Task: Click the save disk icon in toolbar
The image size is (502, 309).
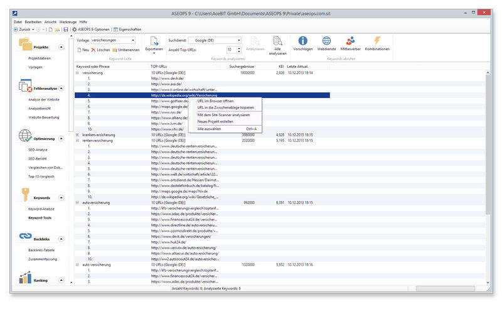Action: pyautogui.click(x=66, y=30)
